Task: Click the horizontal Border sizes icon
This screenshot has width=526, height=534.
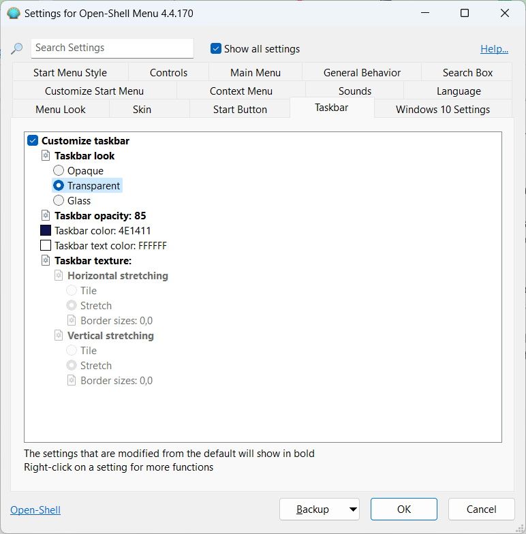Action: point(72,321)
